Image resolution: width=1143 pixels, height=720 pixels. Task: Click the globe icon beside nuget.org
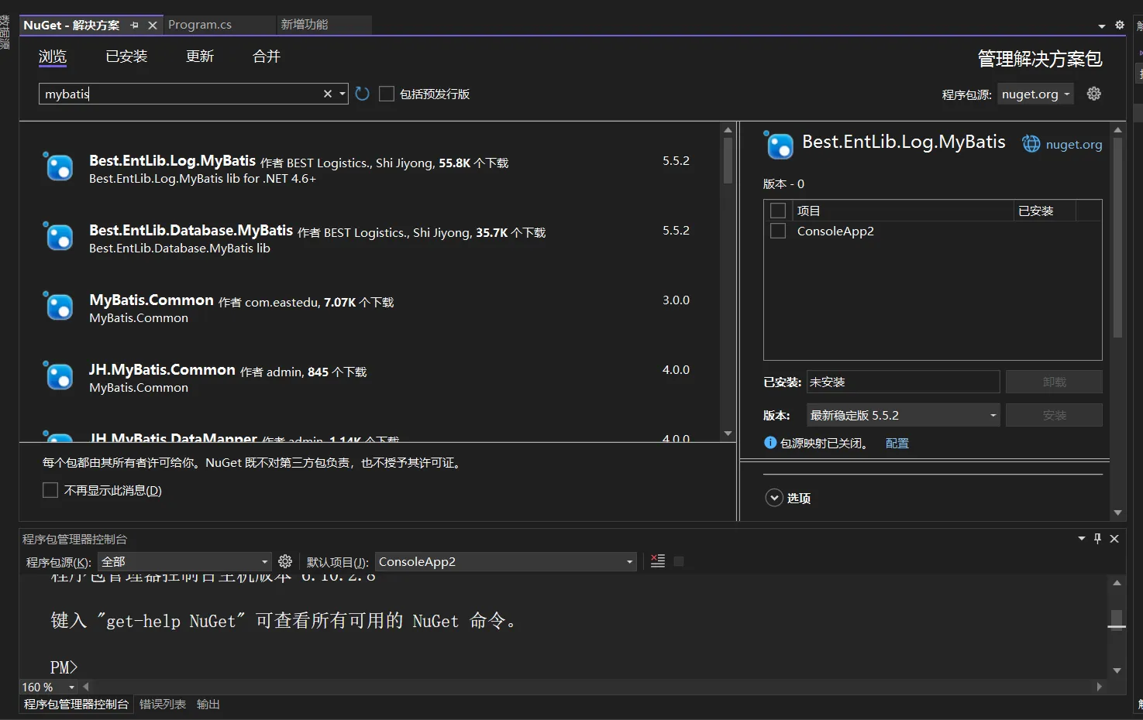click(1031, 143)
